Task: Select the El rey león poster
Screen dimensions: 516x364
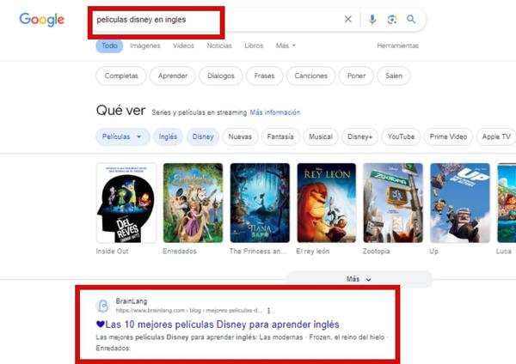Action: 326,203
